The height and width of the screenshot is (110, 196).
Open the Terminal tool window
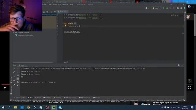point(57,98)
